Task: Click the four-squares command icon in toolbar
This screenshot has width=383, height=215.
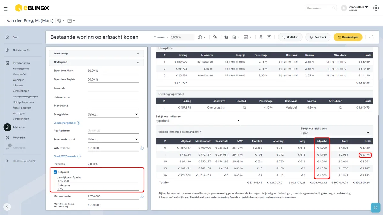Action: [226, 37]
